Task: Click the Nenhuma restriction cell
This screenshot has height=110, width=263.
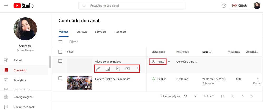Action: click(x=182, y=79)
